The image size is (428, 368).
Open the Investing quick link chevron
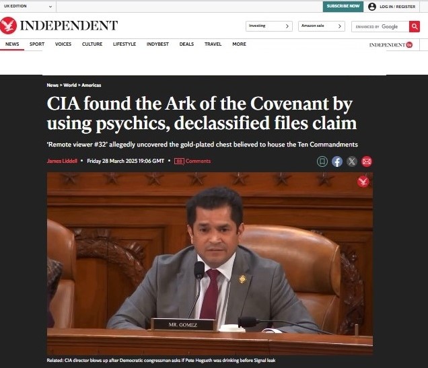pyautogui.click(x=287, y=26)
